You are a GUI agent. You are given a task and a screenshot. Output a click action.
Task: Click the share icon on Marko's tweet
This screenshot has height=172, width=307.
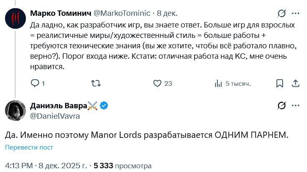(294, 83)
